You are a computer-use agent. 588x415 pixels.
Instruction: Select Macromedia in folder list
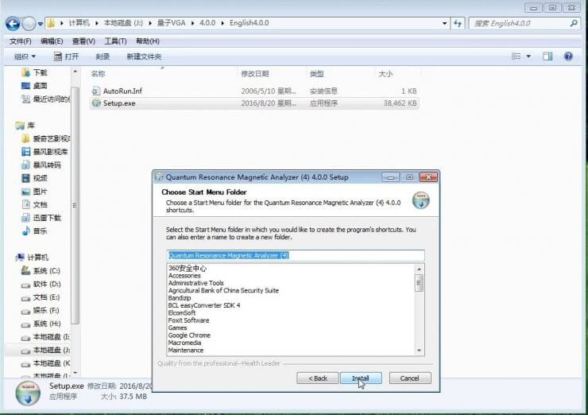click(184, 343)
